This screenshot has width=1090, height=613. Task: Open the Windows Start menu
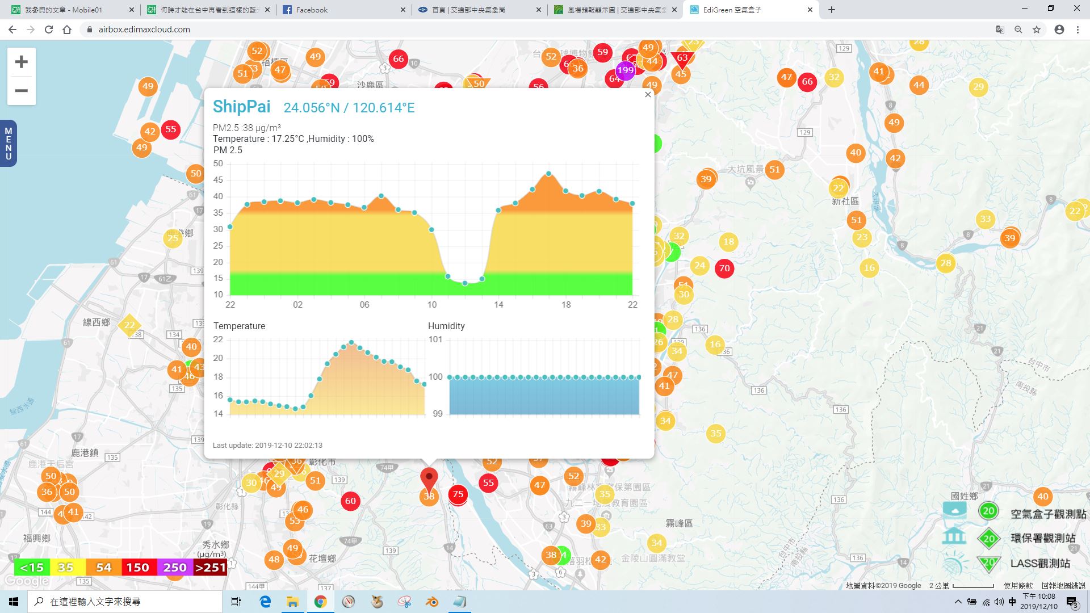point(14,602)
